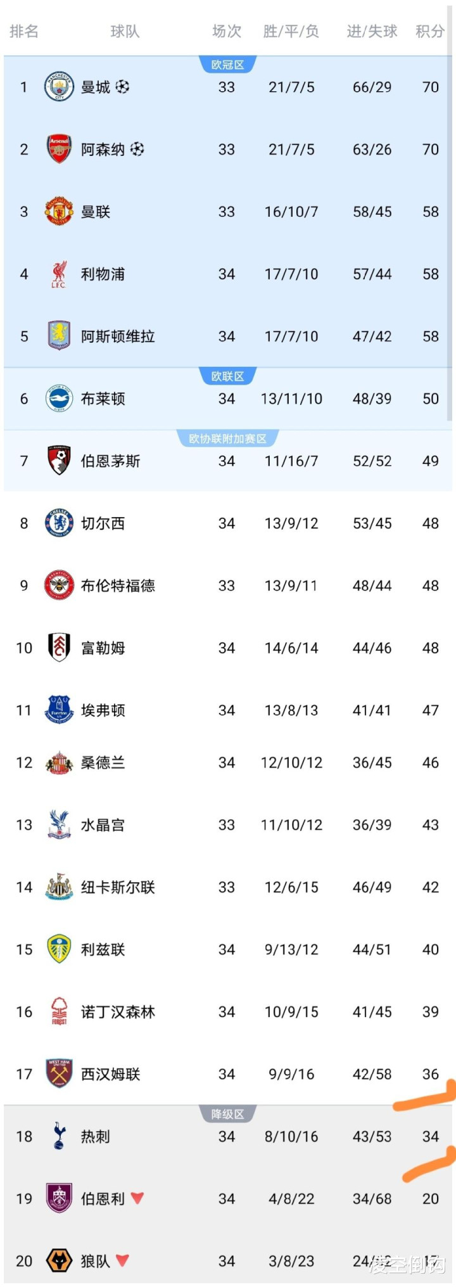The height and width of the screenshot is (1287, 456).
Task: Click the 降级区 zone label
Action: click(227, 1114)
